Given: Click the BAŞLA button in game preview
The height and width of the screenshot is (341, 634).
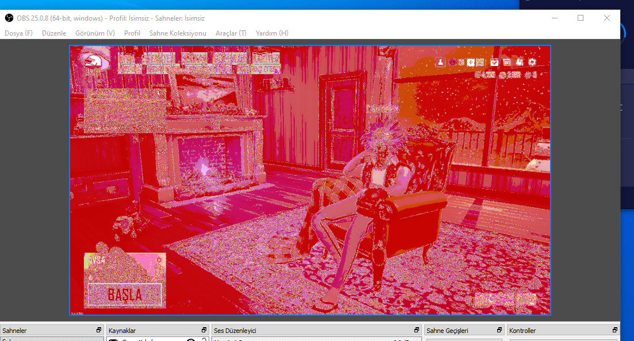Looking at the screenshot, I should pos(125,295).
